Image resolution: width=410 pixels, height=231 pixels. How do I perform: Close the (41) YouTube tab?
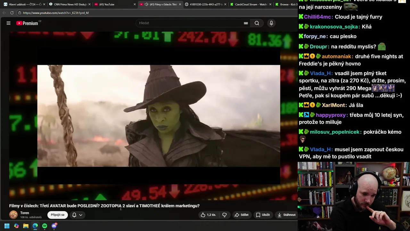point(135,4)
